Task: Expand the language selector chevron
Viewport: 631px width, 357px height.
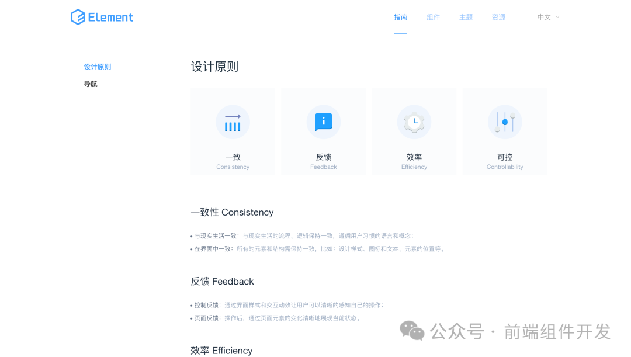Action: 558,18
